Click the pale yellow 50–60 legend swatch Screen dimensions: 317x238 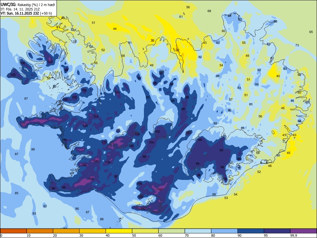point(145,231)
